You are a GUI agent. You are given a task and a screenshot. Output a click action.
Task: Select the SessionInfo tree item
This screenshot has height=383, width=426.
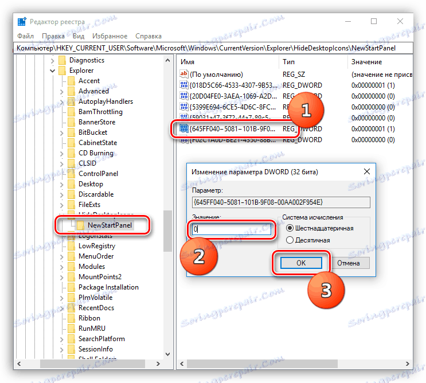coord(96,349)
